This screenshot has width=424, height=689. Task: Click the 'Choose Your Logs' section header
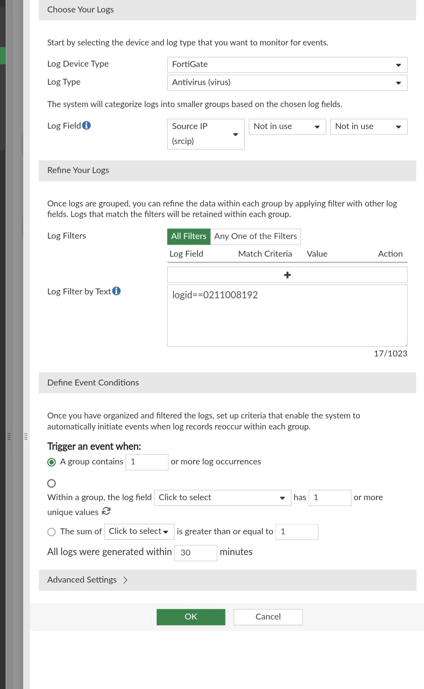pyautogui.click(x=228, y=10)
